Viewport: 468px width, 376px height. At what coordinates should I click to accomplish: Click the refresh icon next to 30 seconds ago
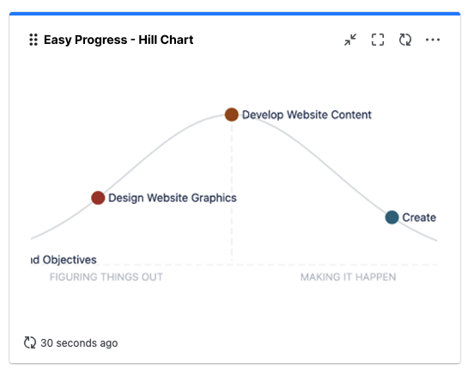30,342
